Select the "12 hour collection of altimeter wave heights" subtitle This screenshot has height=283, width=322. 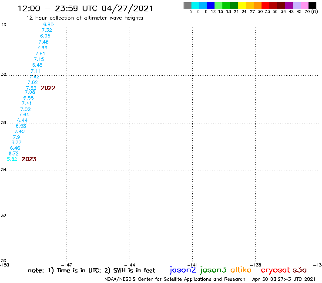coord(84,18)
